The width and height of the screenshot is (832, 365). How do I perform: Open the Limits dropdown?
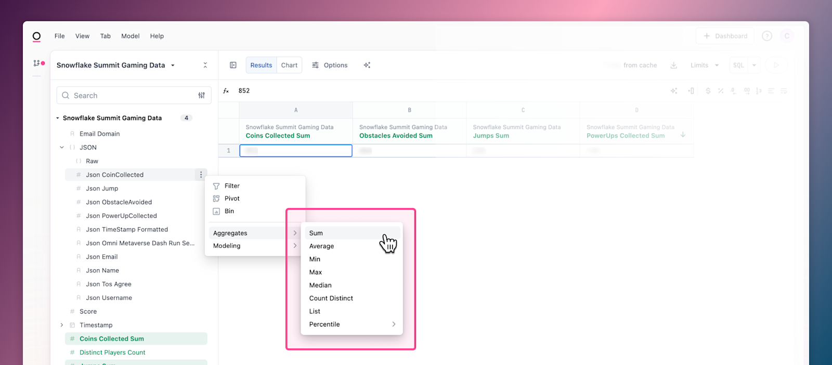[x=704, y=65]
